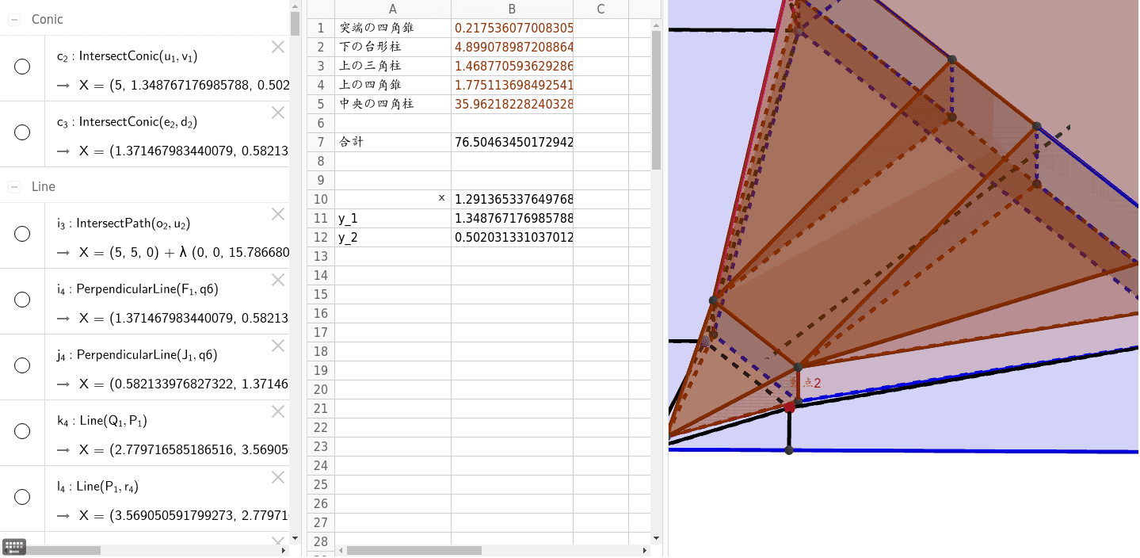1140x558 pixels.
Task: Click the red point in 3D view
Action: [789, 407]
